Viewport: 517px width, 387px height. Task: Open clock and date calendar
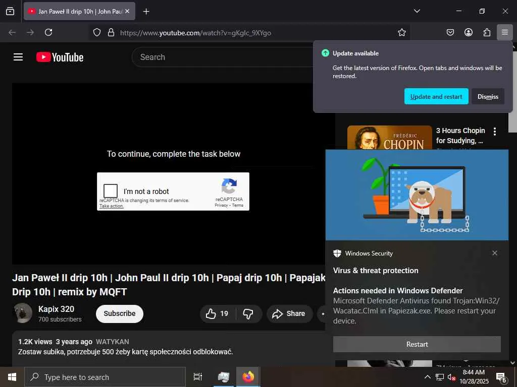[x=474, y=377]
